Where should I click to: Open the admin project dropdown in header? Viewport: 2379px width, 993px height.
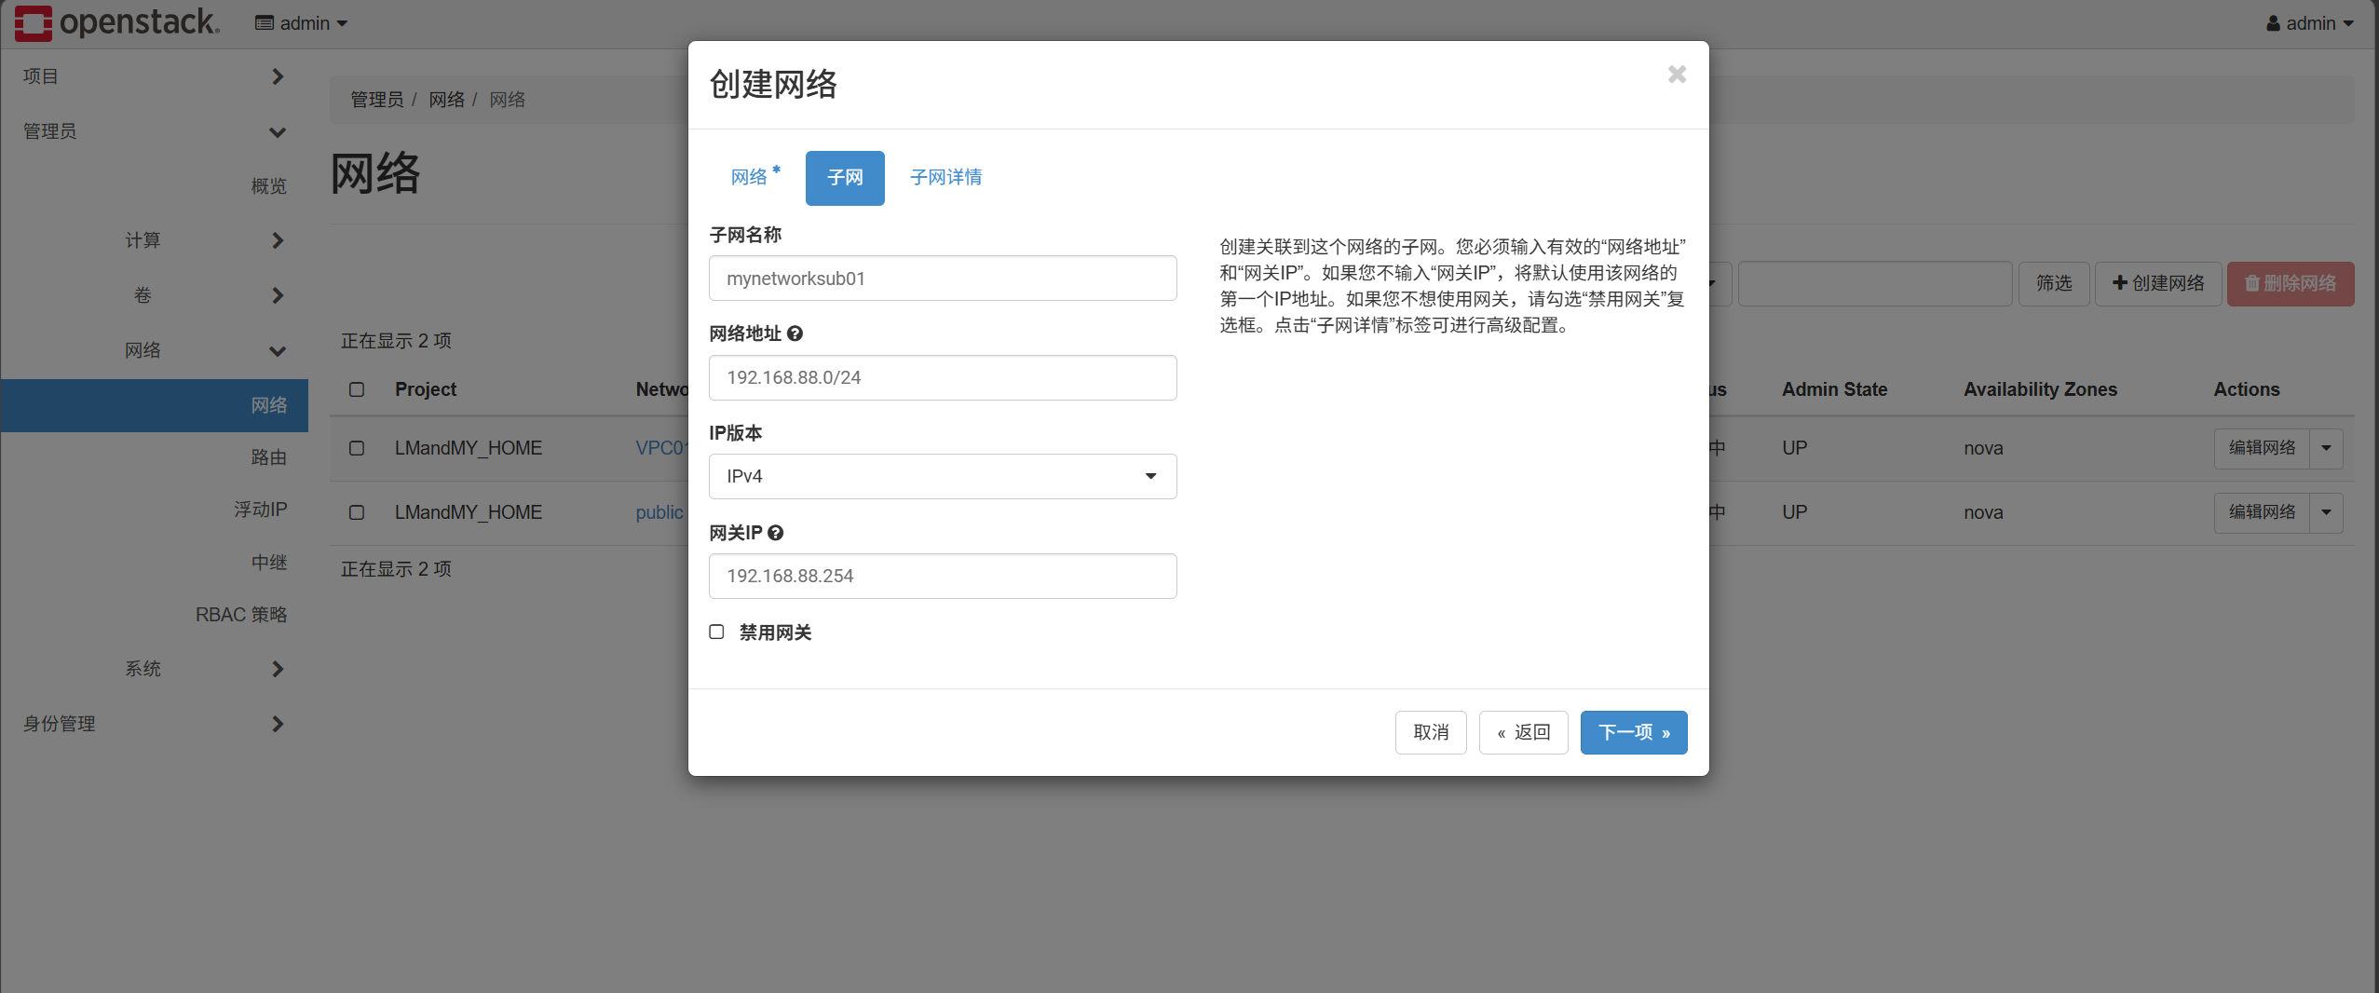pyautogui.click(x=302, y=23)
